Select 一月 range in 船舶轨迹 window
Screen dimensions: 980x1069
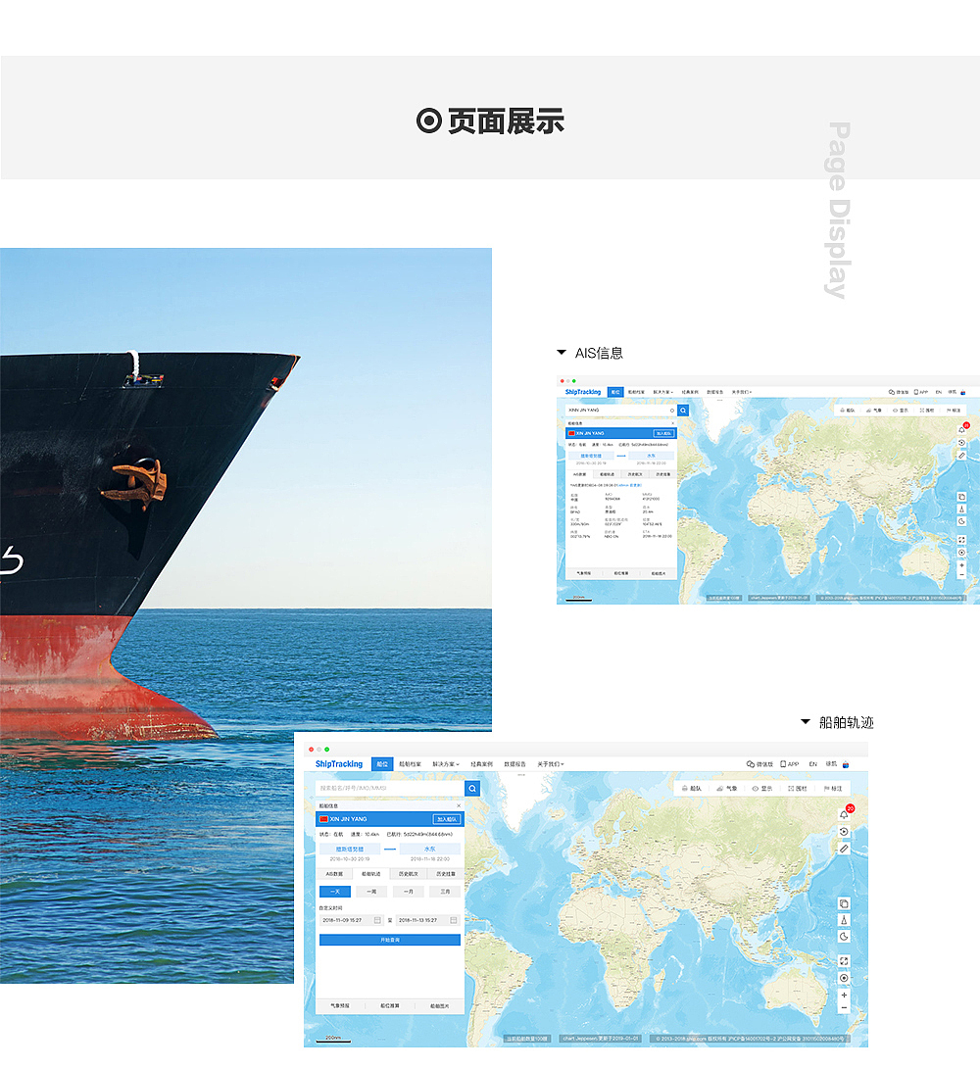409,891
